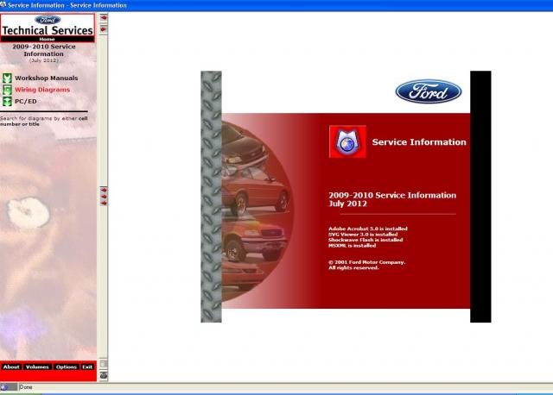
Task: Click the second red arrow button on the divider strip
Action: (x=104, y=29)
